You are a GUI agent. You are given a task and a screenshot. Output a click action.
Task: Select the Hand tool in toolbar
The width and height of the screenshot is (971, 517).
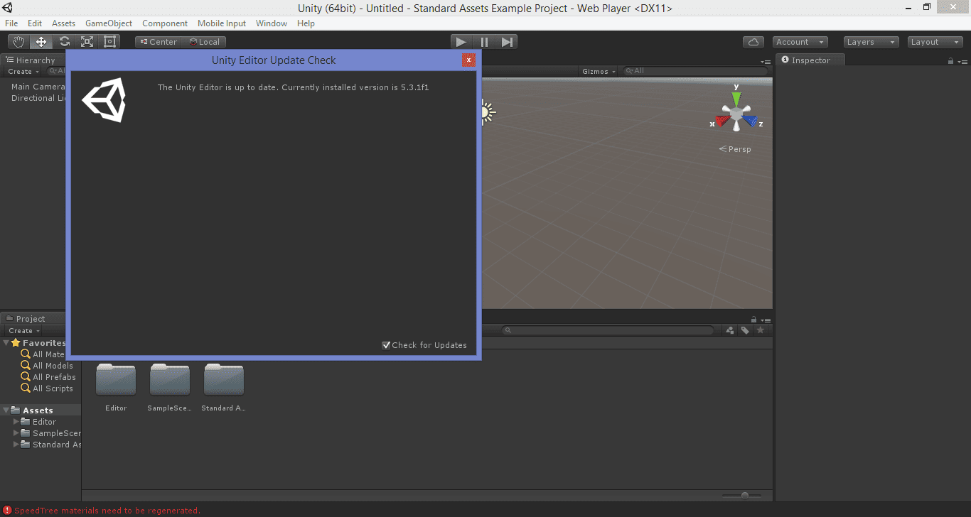coord(18,42)
